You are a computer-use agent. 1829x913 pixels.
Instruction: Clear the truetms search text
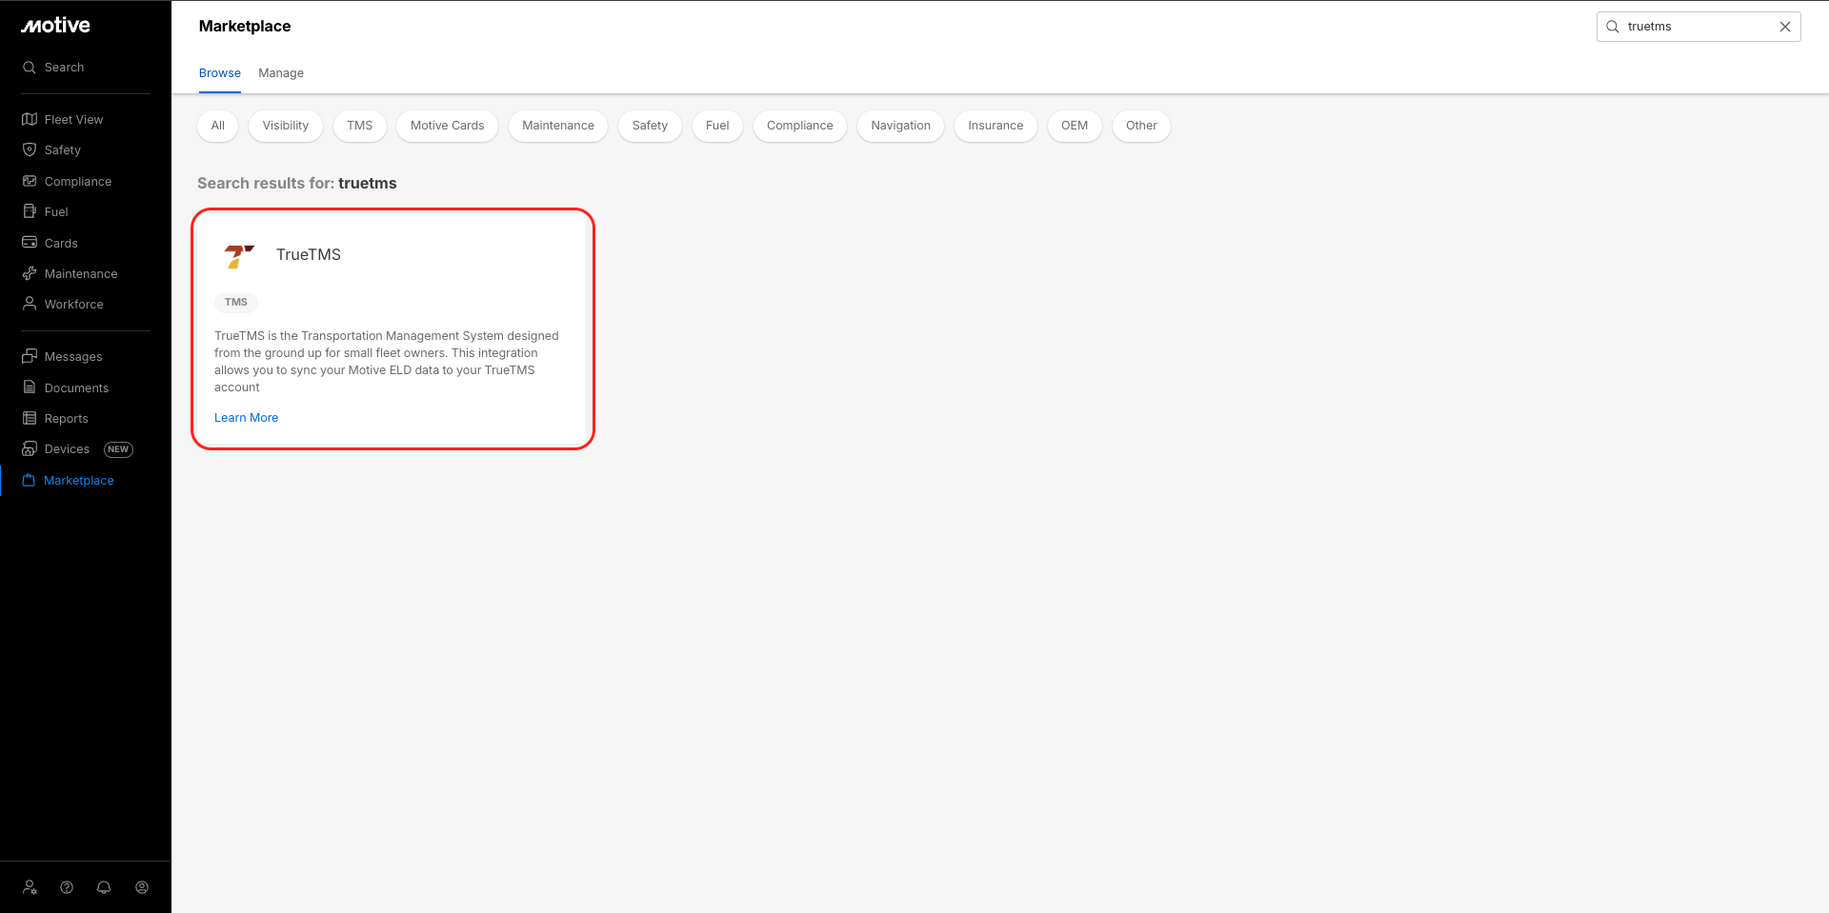coord(1785,27)
